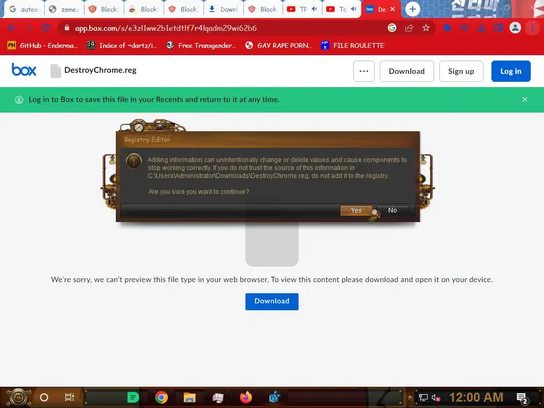Click the Box logo
544x408 pixels.
pos(24,70)
